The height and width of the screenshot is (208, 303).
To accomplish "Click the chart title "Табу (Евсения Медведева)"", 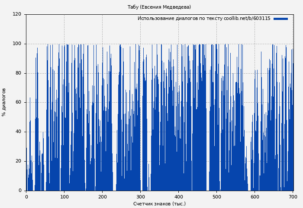I will pos(159,7).
